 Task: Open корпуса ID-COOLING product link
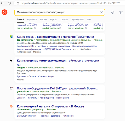(79, 25)
